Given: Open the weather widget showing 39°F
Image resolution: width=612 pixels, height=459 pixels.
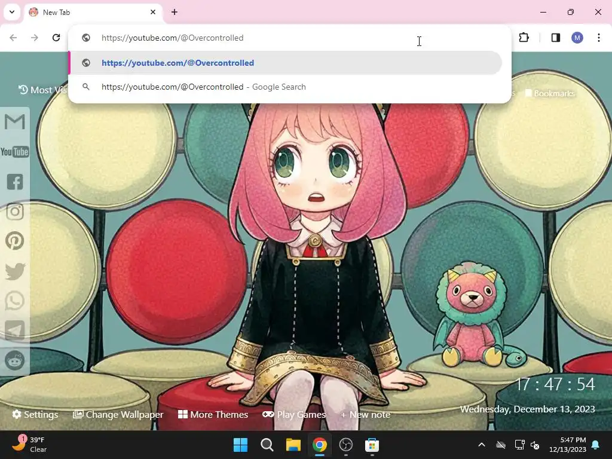Looking at the screenshot, I should coord(29,445).
